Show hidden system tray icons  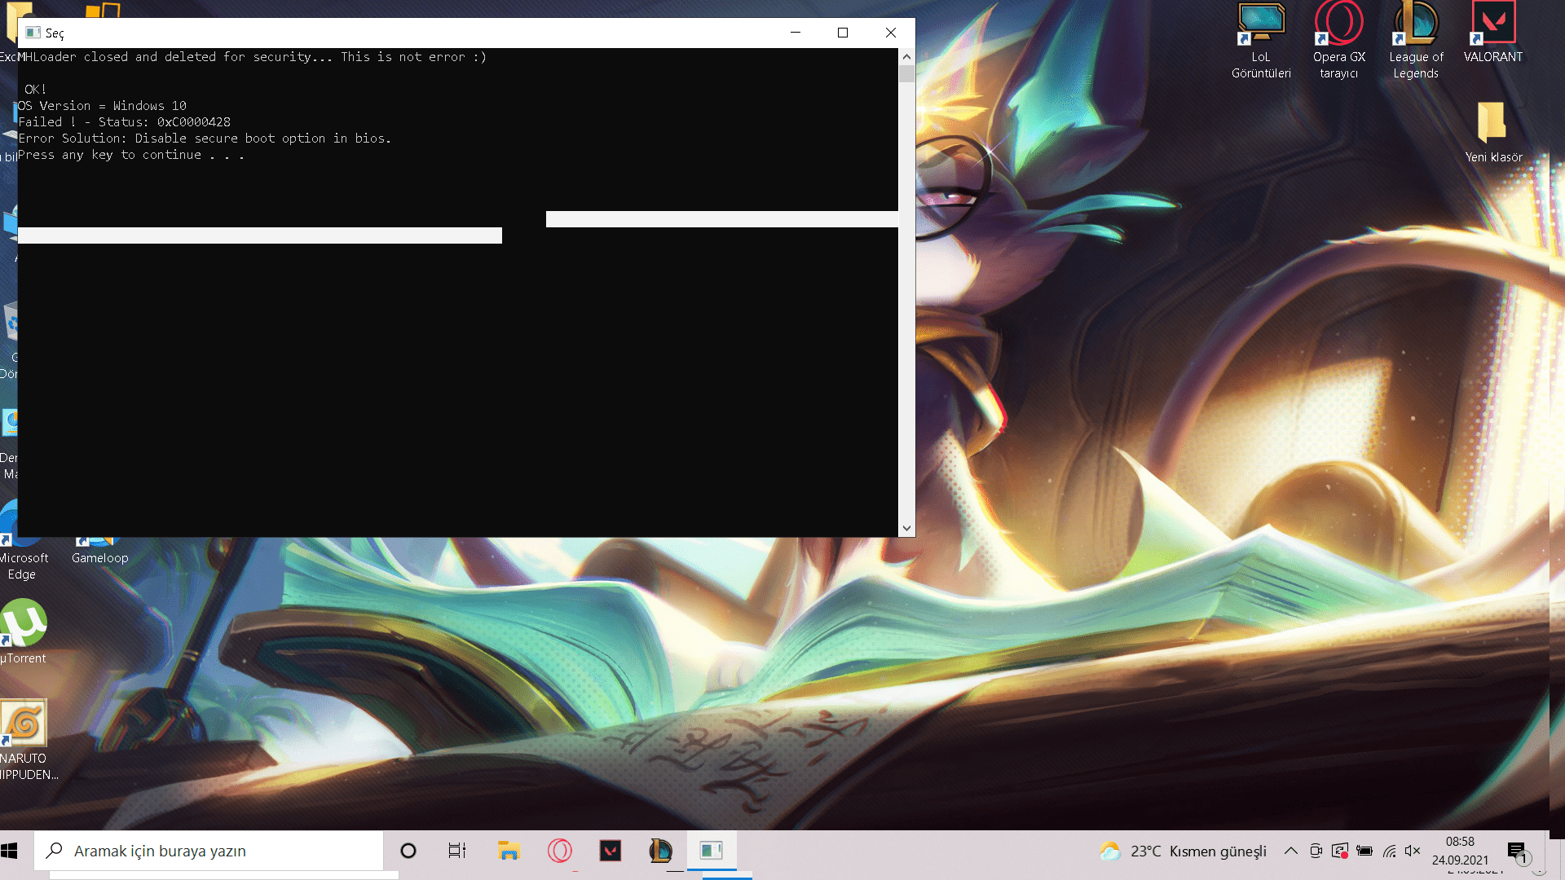[x=1291, y=851]
